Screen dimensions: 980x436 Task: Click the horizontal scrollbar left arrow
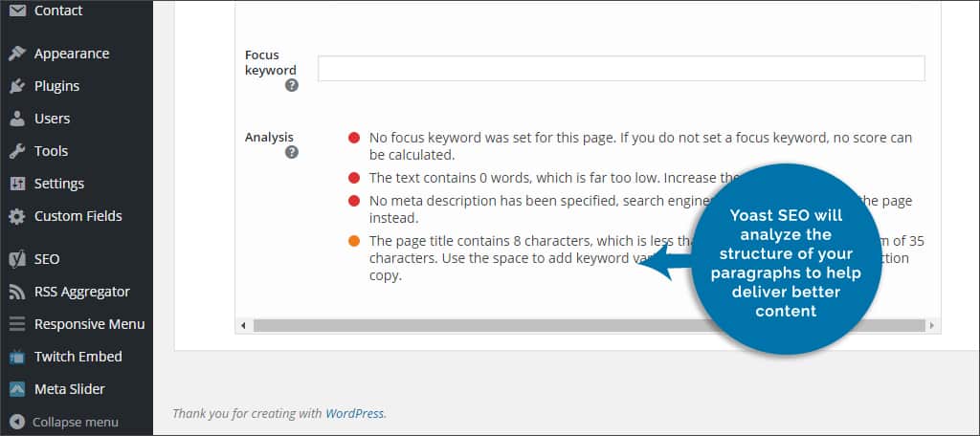point(243,325)
